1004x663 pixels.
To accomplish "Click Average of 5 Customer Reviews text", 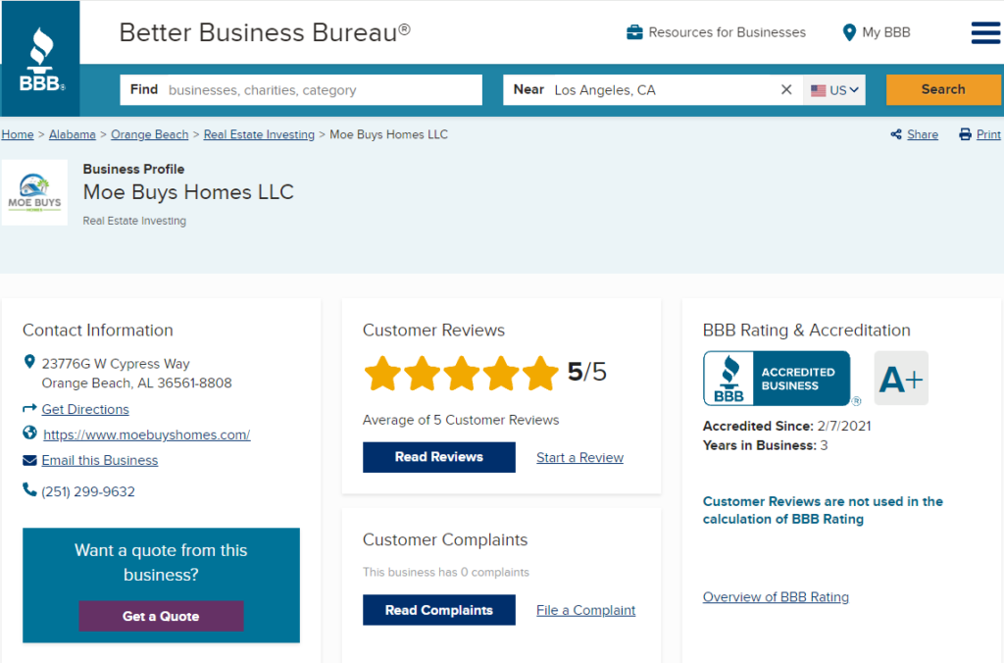I will [x=461, y=420].
